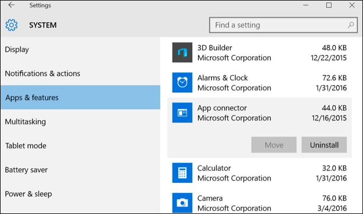Focus the Find a setting search box
363x214 pixels.
coord(283,25)
